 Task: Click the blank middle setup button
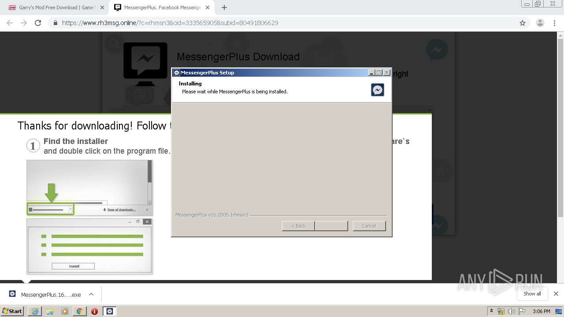(x=331, y=226)
